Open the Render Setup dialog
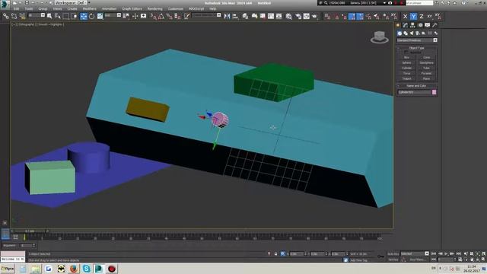The image size is (487, 274). coord(298,16)
